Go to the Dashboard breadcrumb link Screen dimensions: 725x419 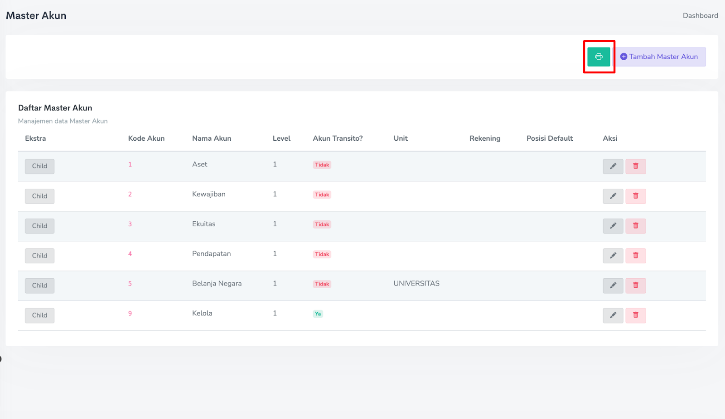[700, 15]
